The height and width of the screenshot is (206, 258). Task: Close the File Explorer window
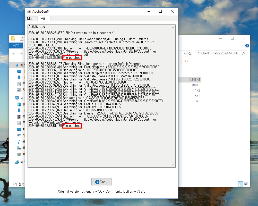click(244, 38)
